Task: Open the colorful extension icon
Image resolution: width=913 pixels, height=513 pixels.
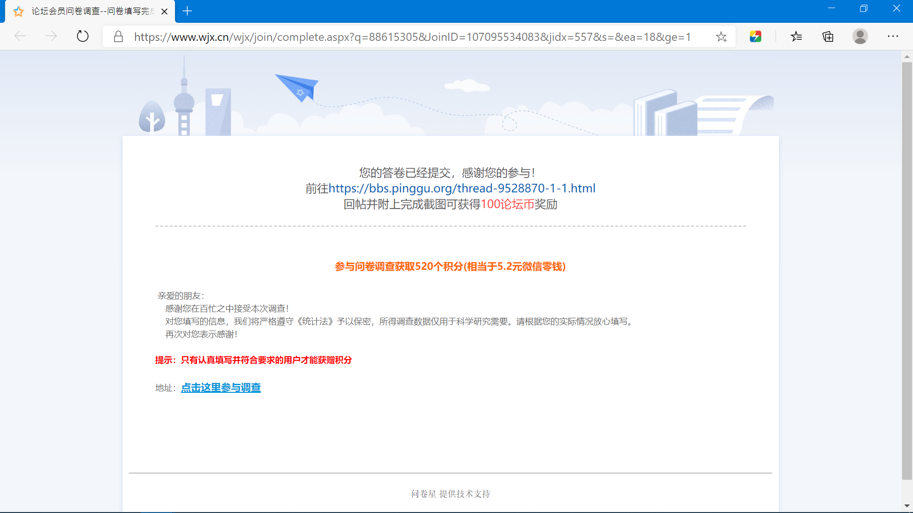Action: 755,37
